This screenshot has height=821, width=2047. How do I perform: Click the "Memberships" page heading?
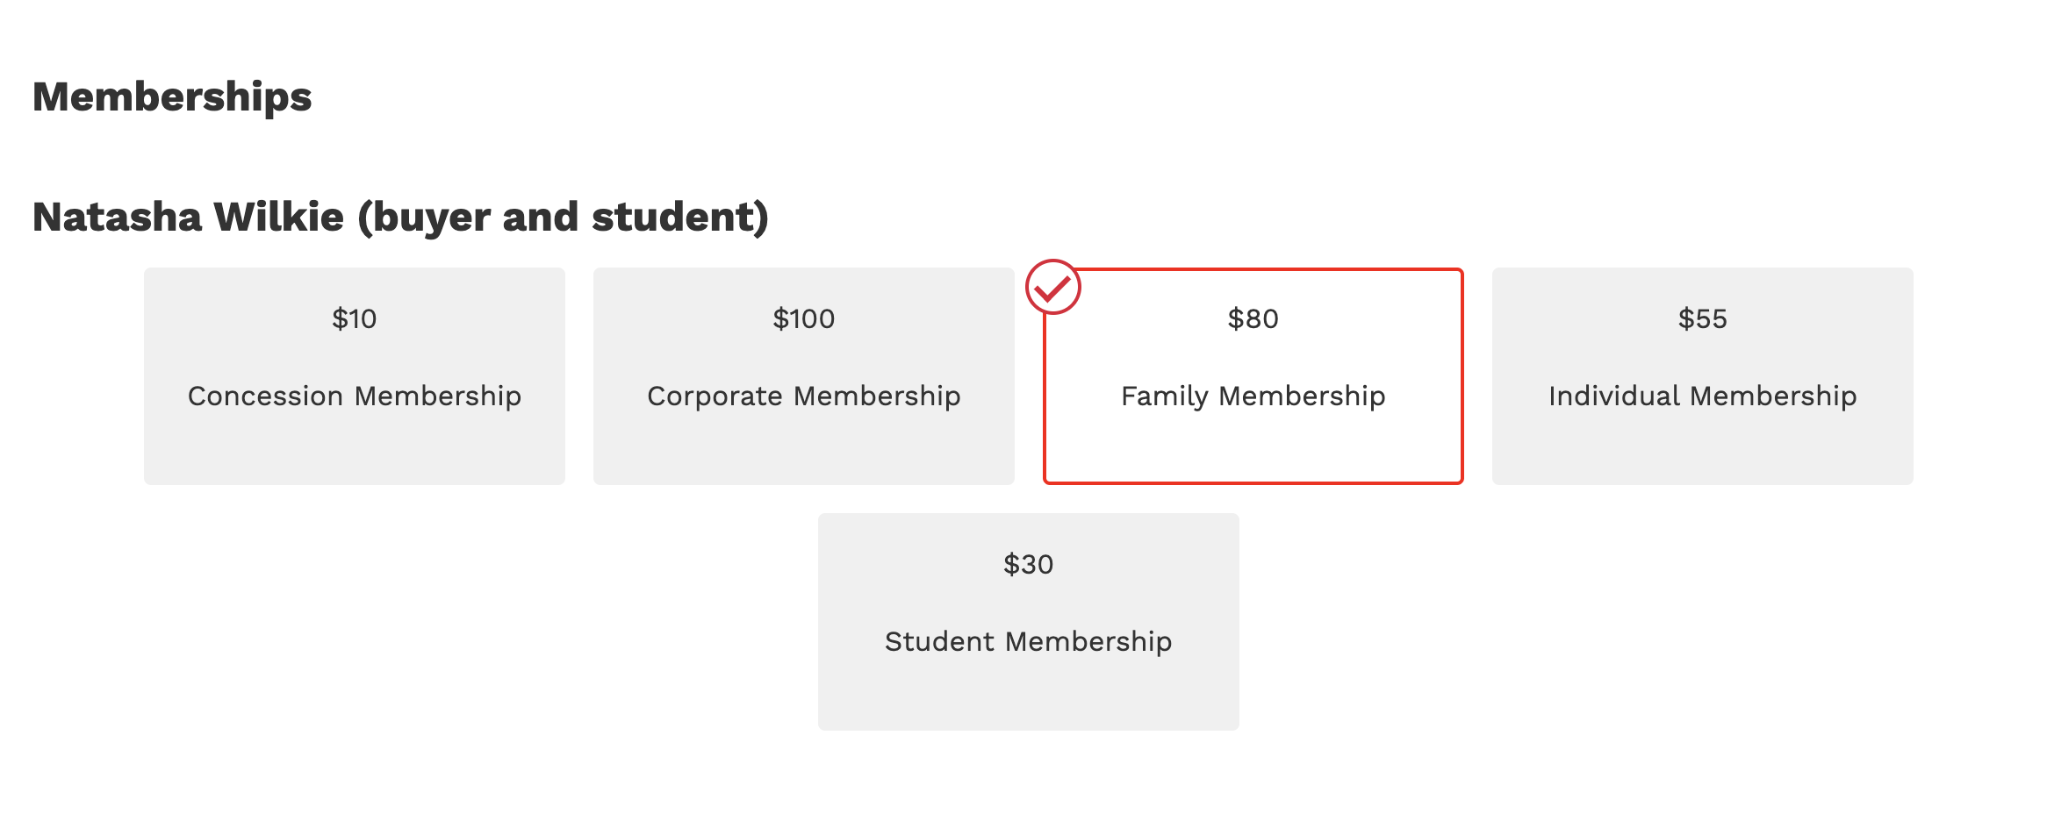172,96
